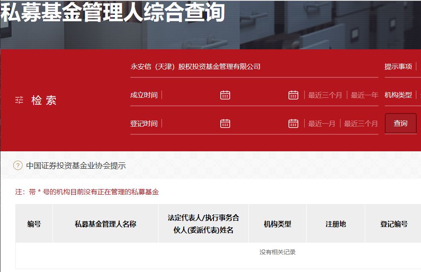Open start date calendar for 登记时间
Viewport: 421px width, 272px height.
(x=225, y=123)
